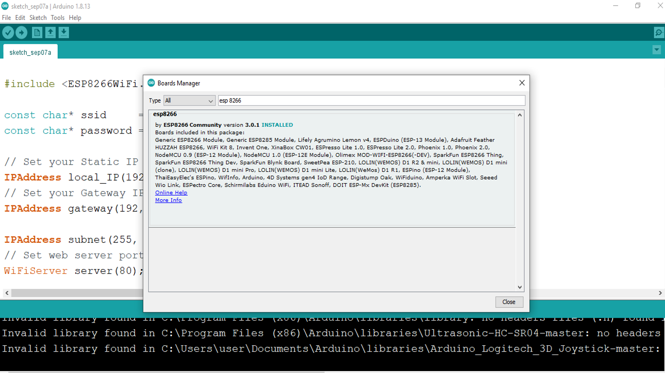Click the #include ESP8266WiFi code line
Screen dimensions: 665x373
(x=74, y=84)
